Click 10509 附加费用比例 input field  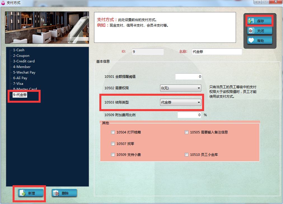pos(190,115)
